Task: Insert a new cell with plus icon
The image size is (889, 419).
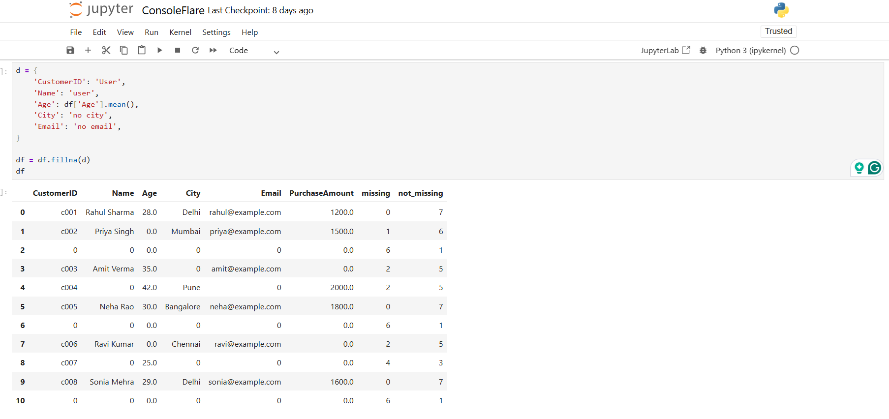Action: pos(88,50)
